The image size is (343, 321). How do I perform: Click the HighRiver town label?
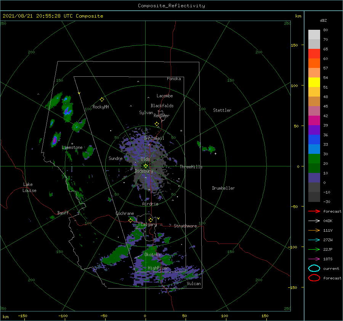[x=158, y=268]
